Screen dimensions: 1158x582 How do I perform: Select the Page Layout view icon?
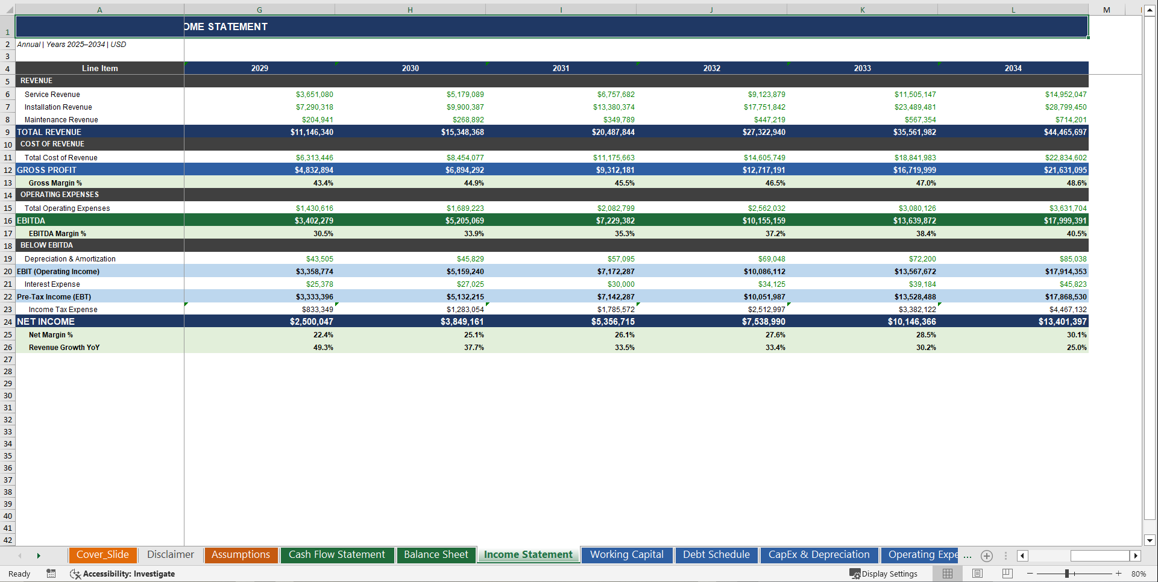click(977, 574)
